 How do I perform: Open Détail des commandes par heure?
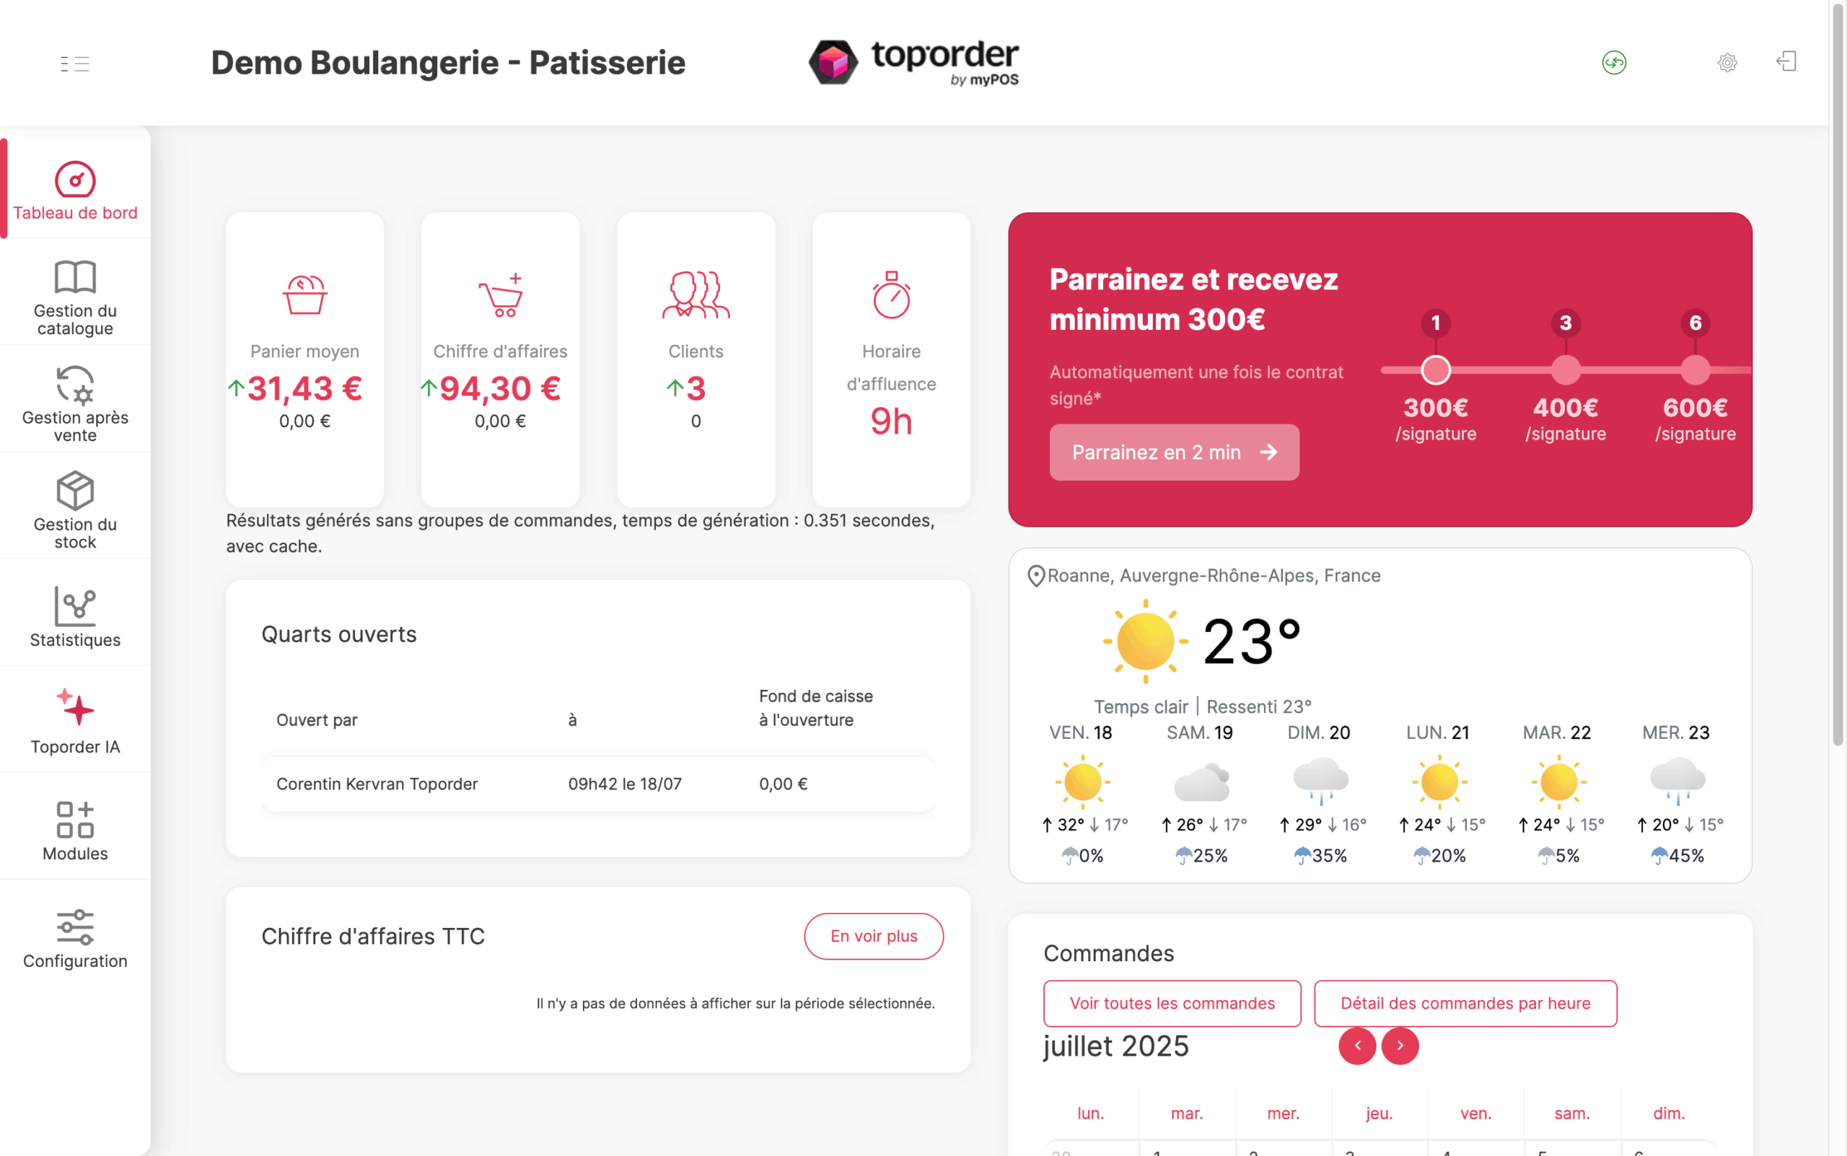click(1465, 1003)
